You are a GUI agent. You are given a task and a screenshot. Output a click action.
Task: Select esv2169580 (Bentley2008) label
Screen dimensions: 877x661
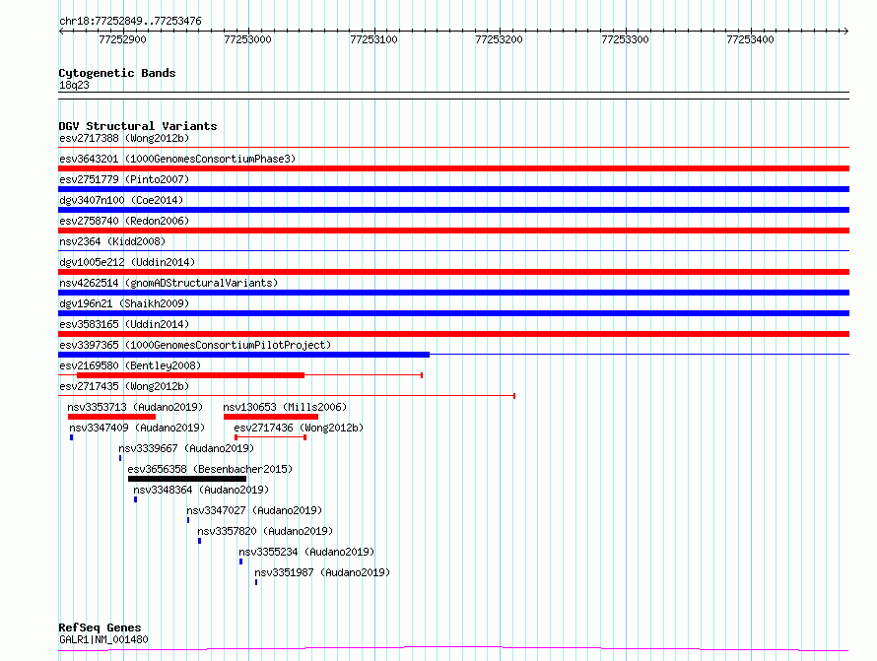click(x=130, y=365)
